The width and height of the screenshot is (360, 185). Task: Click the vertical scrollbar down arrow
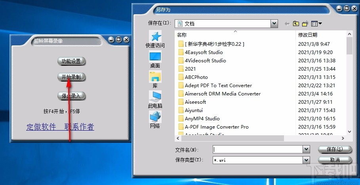349,132
